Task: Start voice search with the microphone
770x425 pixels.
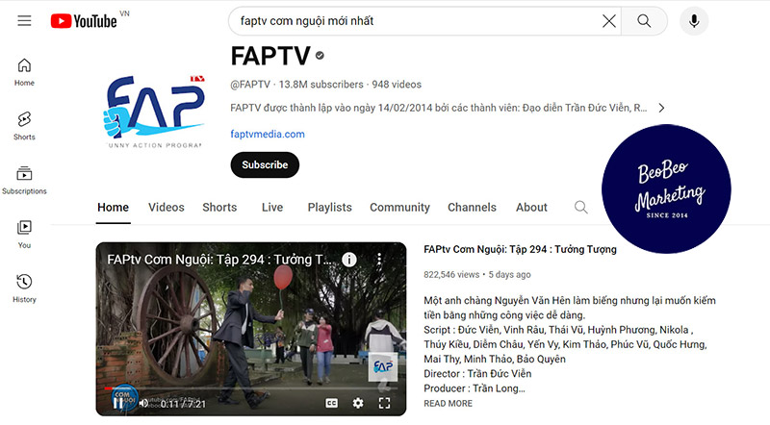Action: pyautogui.click(x=693, y=20)
